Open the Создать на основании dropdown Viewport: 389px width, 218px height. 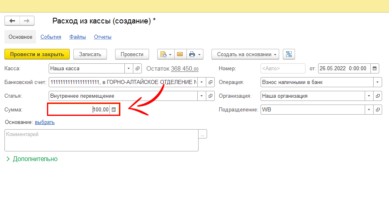pos(246,54)
